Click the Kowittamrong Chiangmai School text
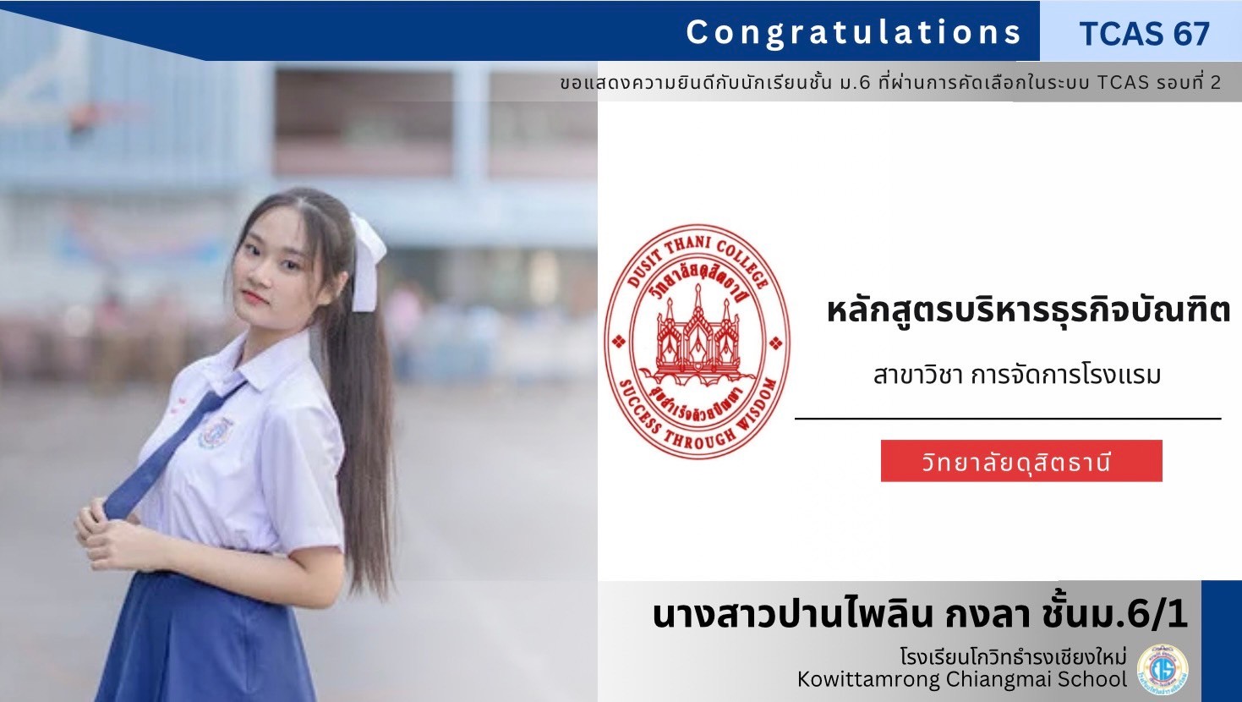 tap(962, 679)
